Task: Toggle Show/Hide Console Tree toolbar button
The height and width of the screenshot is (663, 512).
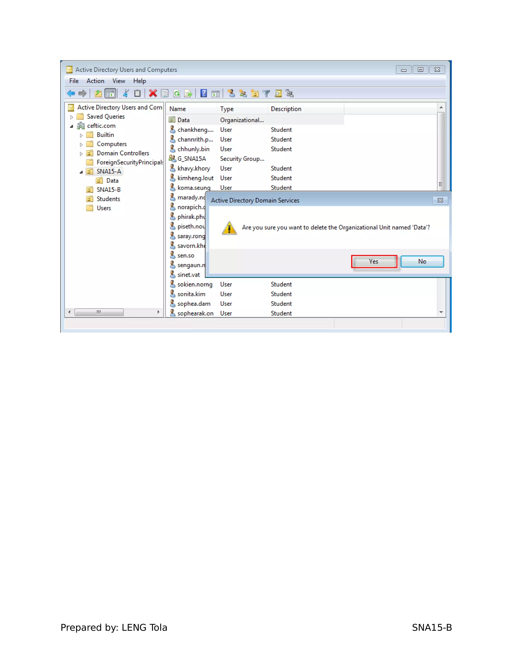Action: click(110, 94)
